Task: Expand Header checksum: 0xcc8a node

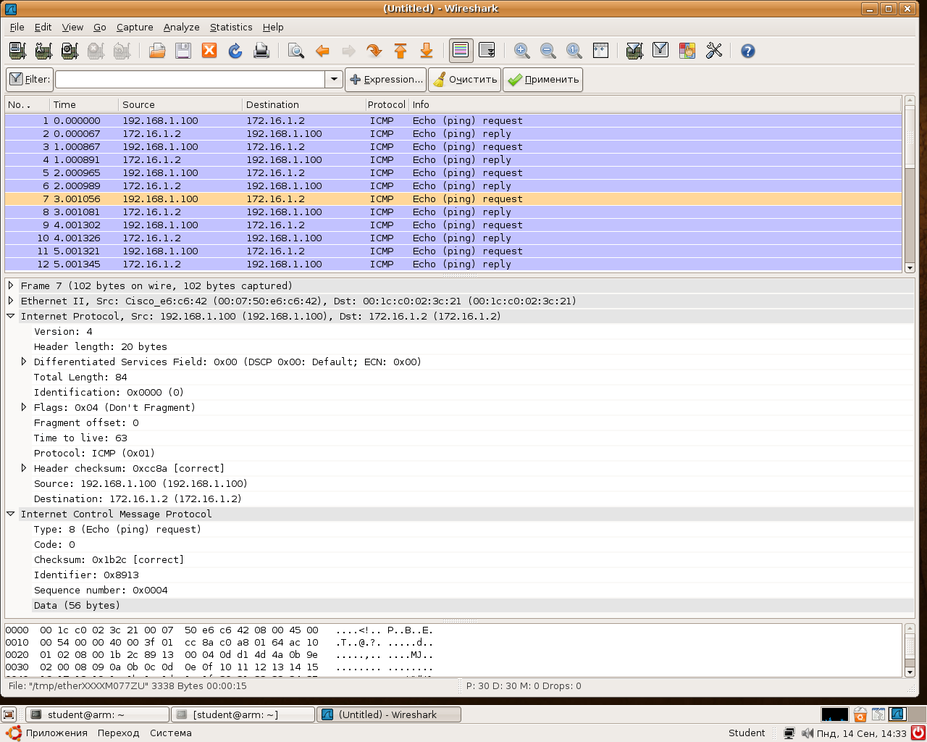Action: click(24, 468)
